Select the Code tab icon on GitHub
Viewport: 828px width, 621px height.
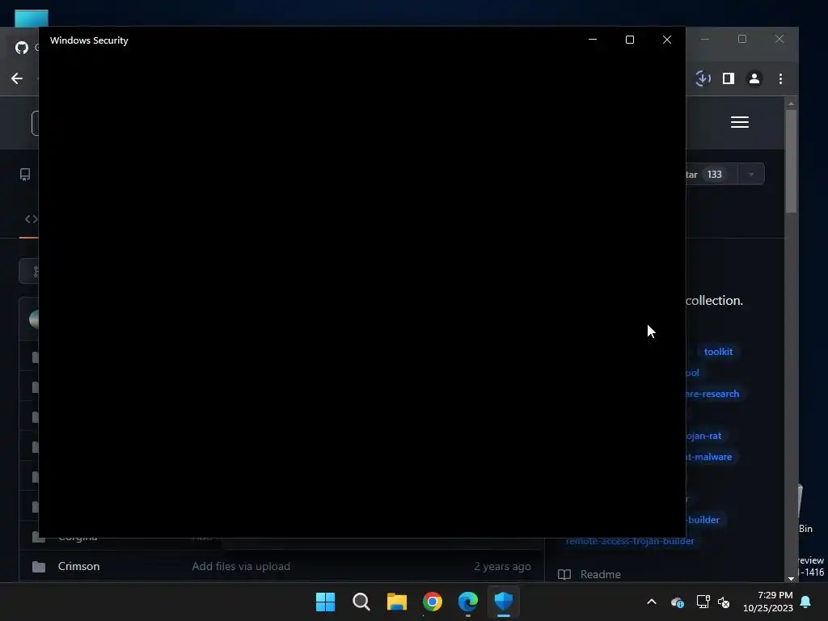[32, 218]
